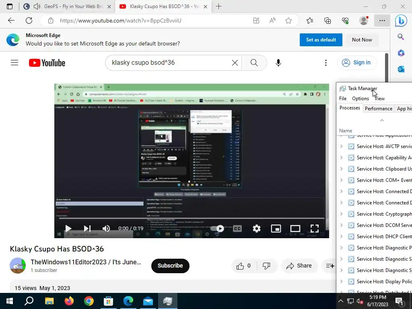Open Task Manager File menu
Image resolution: width=412 pixels, height=309 pixels.
(x=343, y=99)
